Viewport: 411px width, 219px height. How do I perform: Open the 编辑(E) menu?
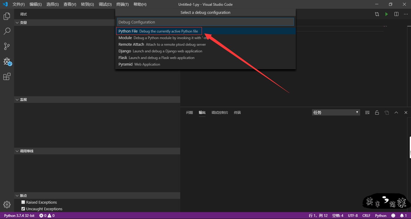pos(36,5)
